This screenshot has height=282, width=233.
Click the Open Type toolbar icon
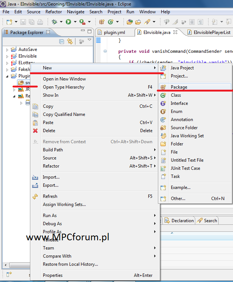point(129,22)
